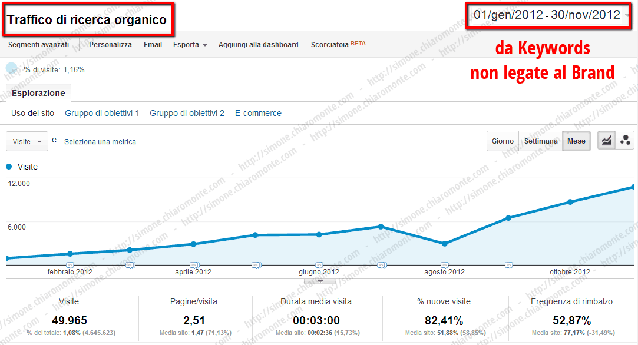This screenshot has width=638, height=345.
Task: Click the 12.000 axis label
Action: coord(19,184)
